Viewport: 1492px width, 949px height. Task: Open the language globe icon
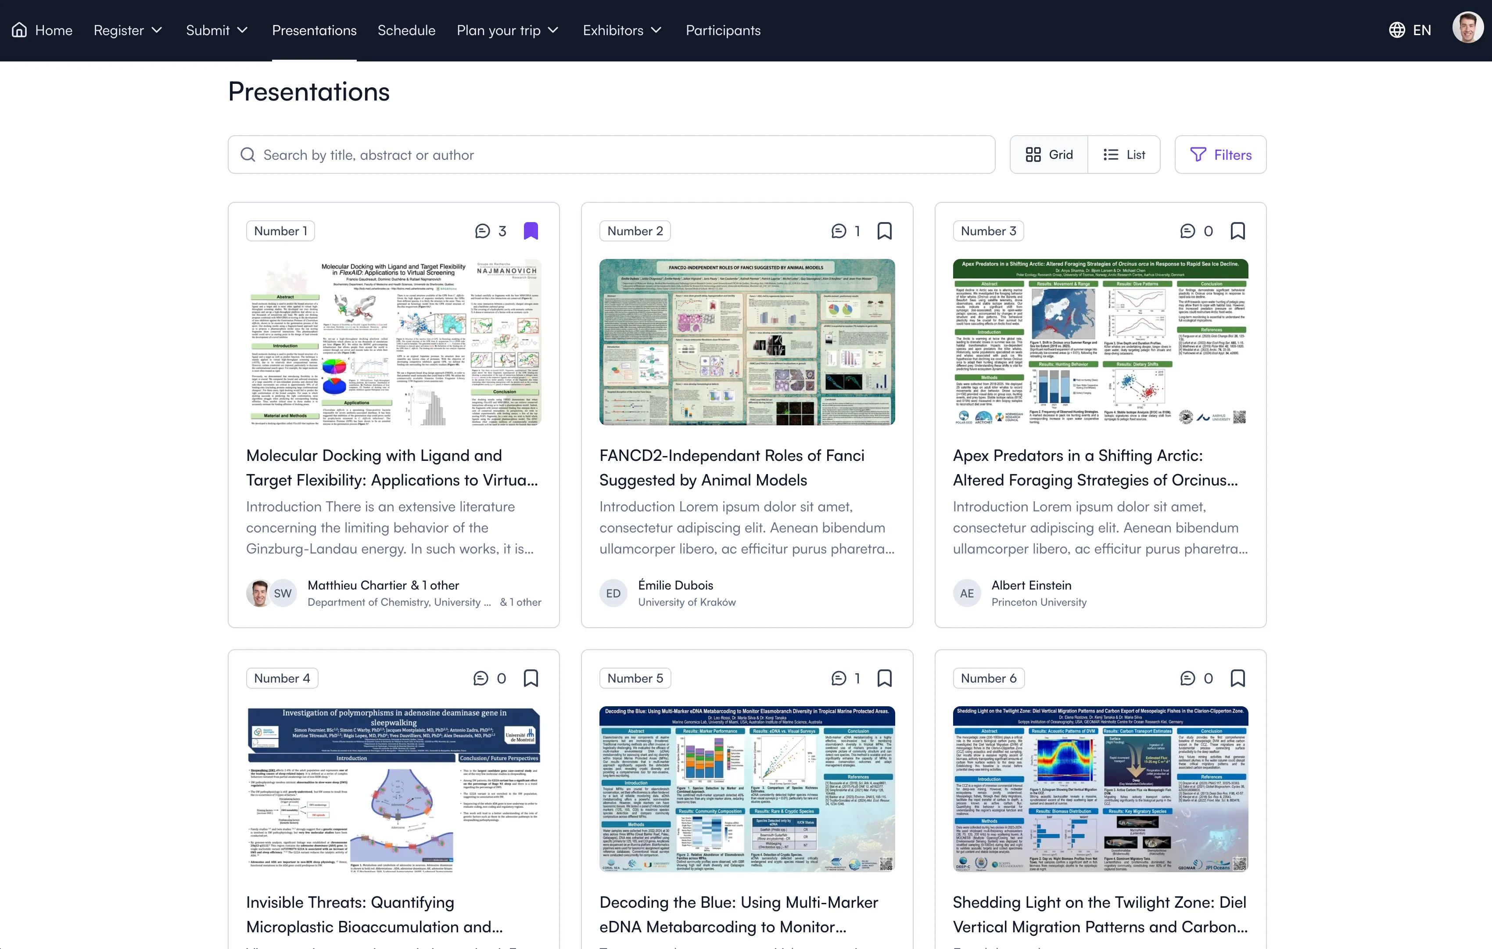pos(1397,30)
